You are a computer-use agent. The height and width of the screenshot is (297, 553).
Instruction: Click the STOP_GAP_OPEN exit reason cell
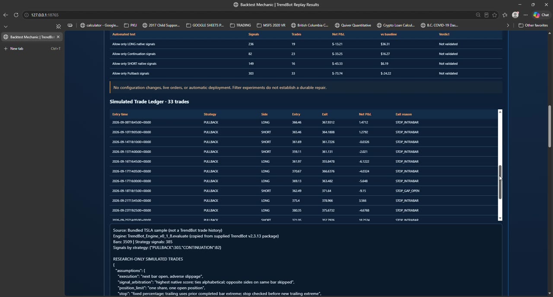(407, 191)
